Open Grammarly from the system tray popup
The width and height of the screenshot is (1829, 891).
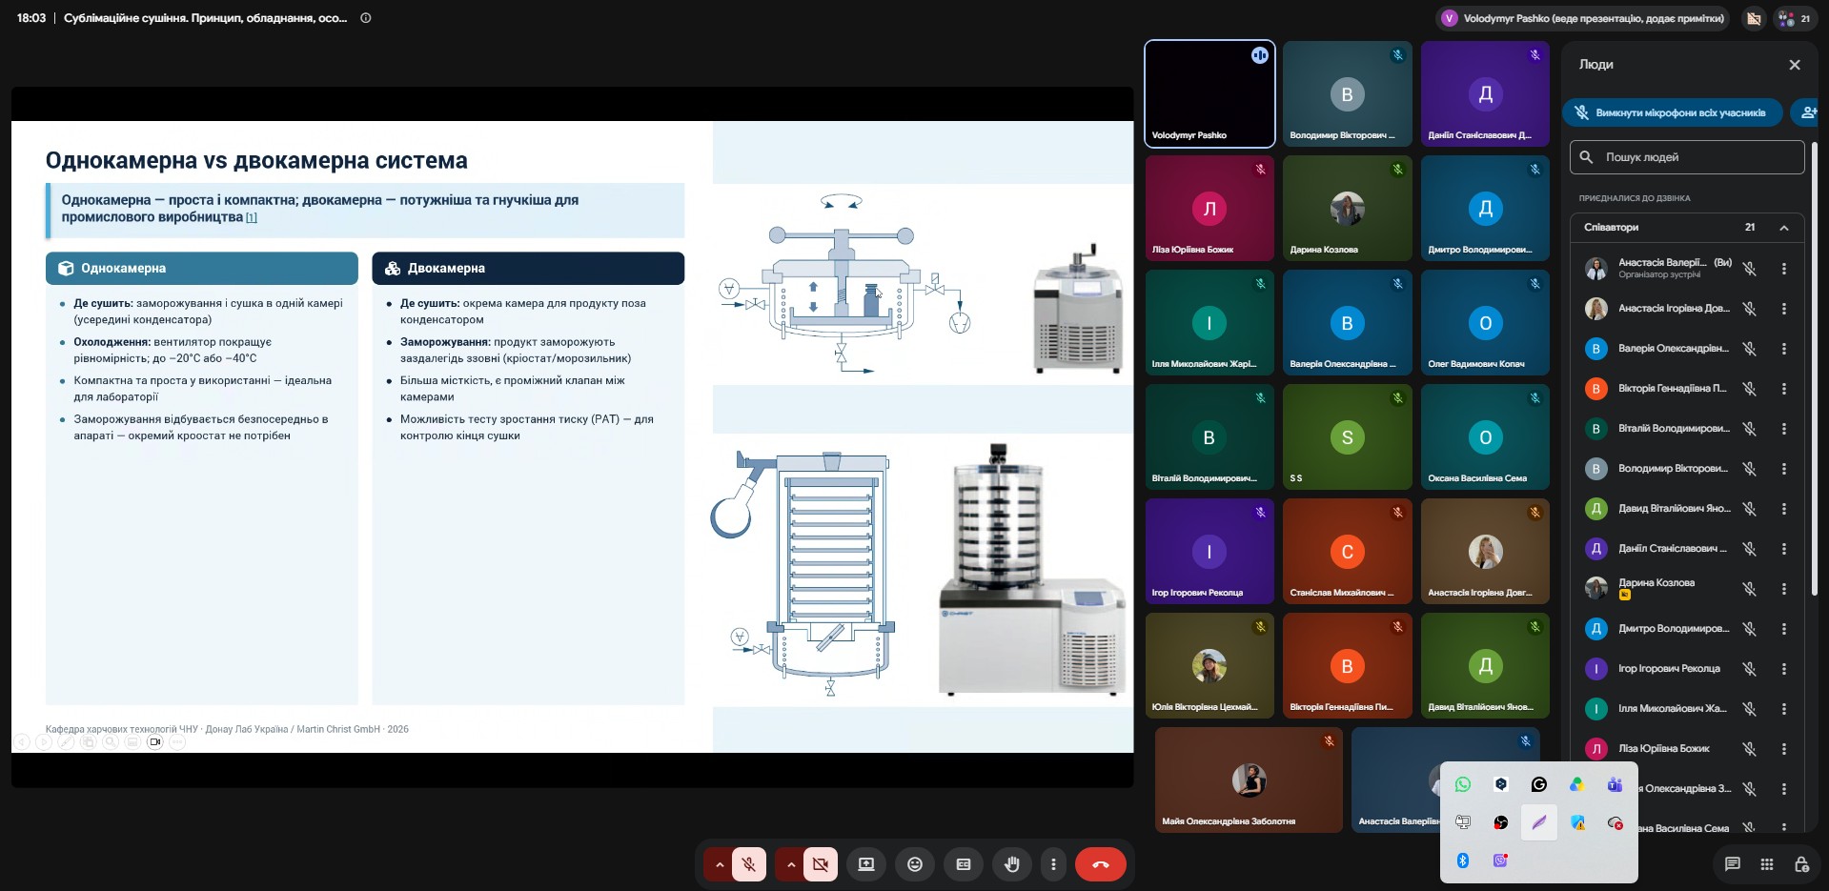click(1539, 784)
